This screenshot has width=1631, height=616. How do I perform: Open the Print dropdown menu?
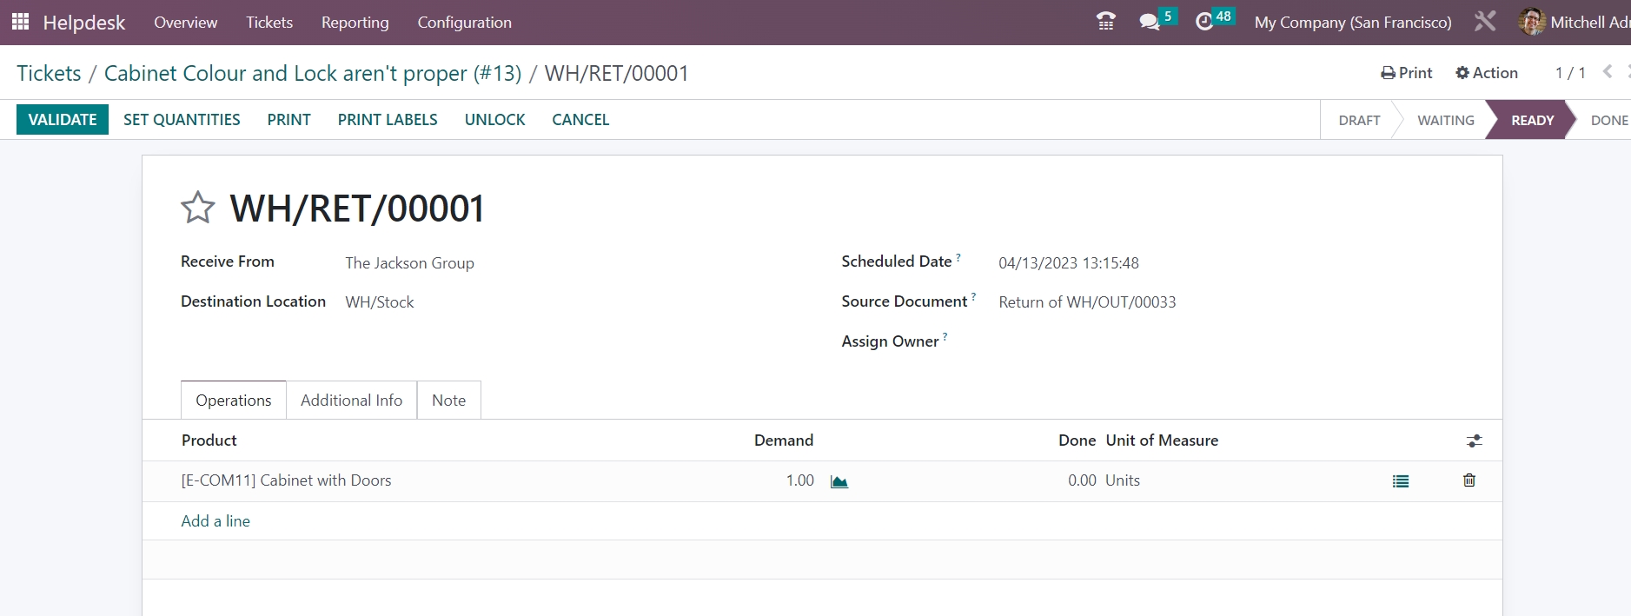(x=1406, y=73)
